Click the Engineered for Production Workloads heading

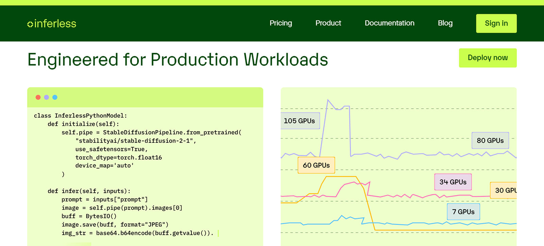[x=177, y=60]
